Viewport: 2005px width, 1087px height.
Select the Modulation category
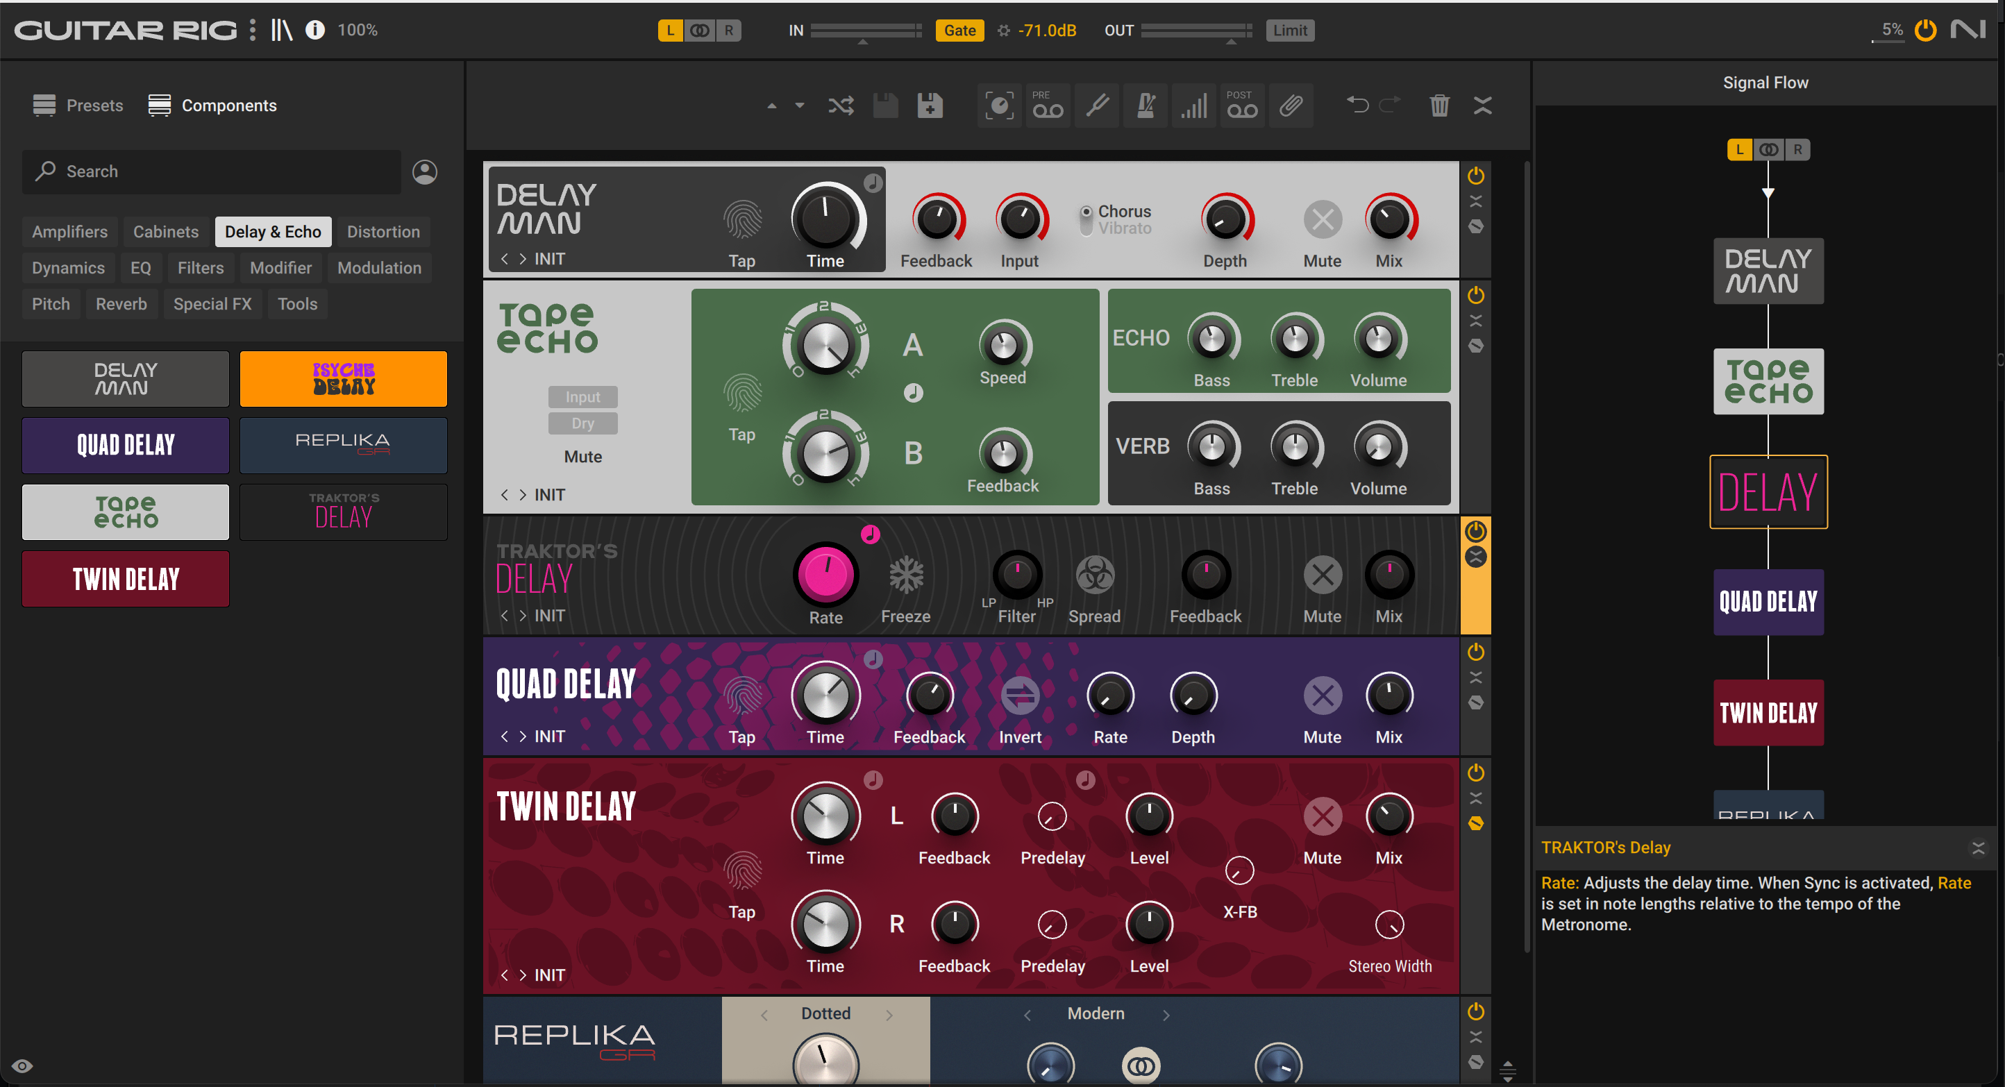379,267
